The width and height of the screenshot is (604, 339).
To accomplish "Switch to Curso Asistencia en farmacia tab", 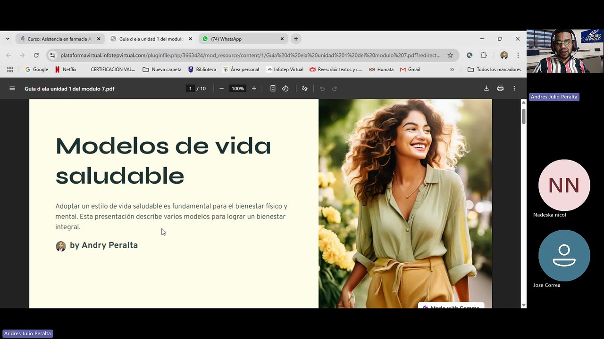I will pos(59,39).
